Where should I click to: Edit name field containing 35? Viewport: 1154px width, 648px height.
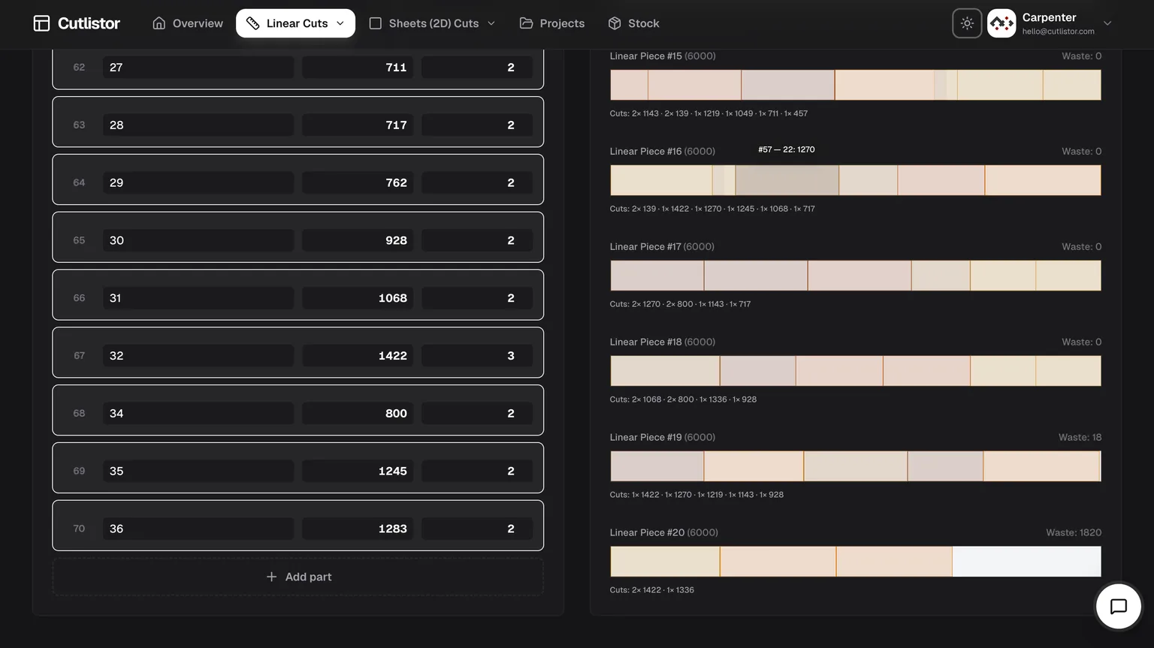click(x=198, y=471)
